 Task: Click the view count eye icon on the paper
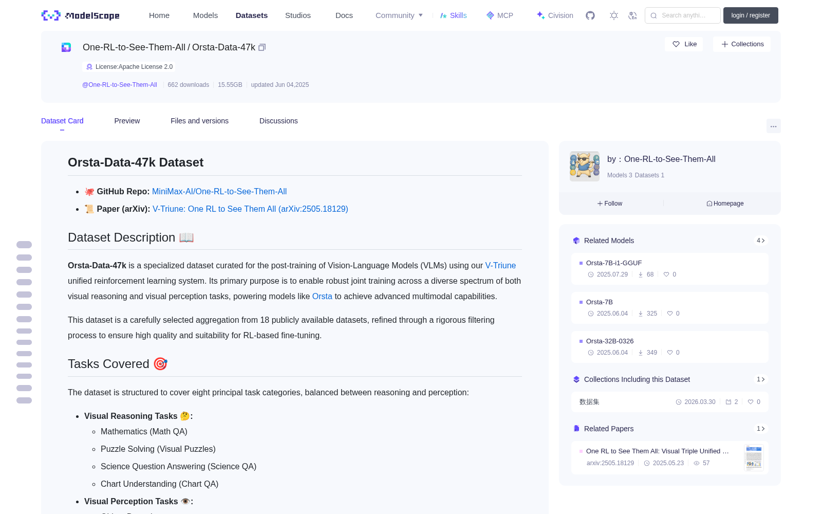click(x=697, y=463)
